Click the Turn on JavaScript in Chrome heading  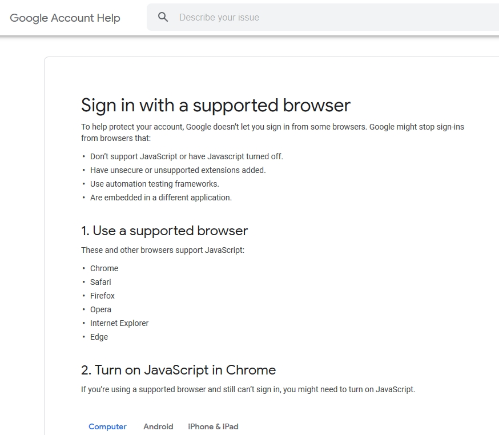[x=178, y=370]
